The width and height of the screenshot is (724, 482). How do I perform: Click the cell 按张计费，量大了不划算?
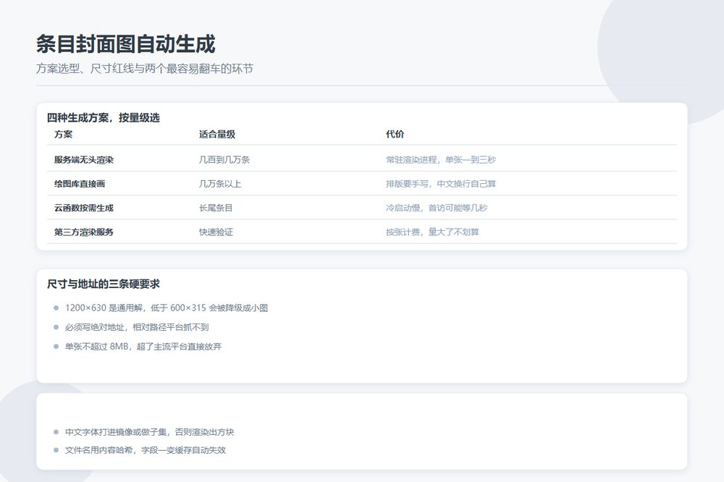(433, 232)
